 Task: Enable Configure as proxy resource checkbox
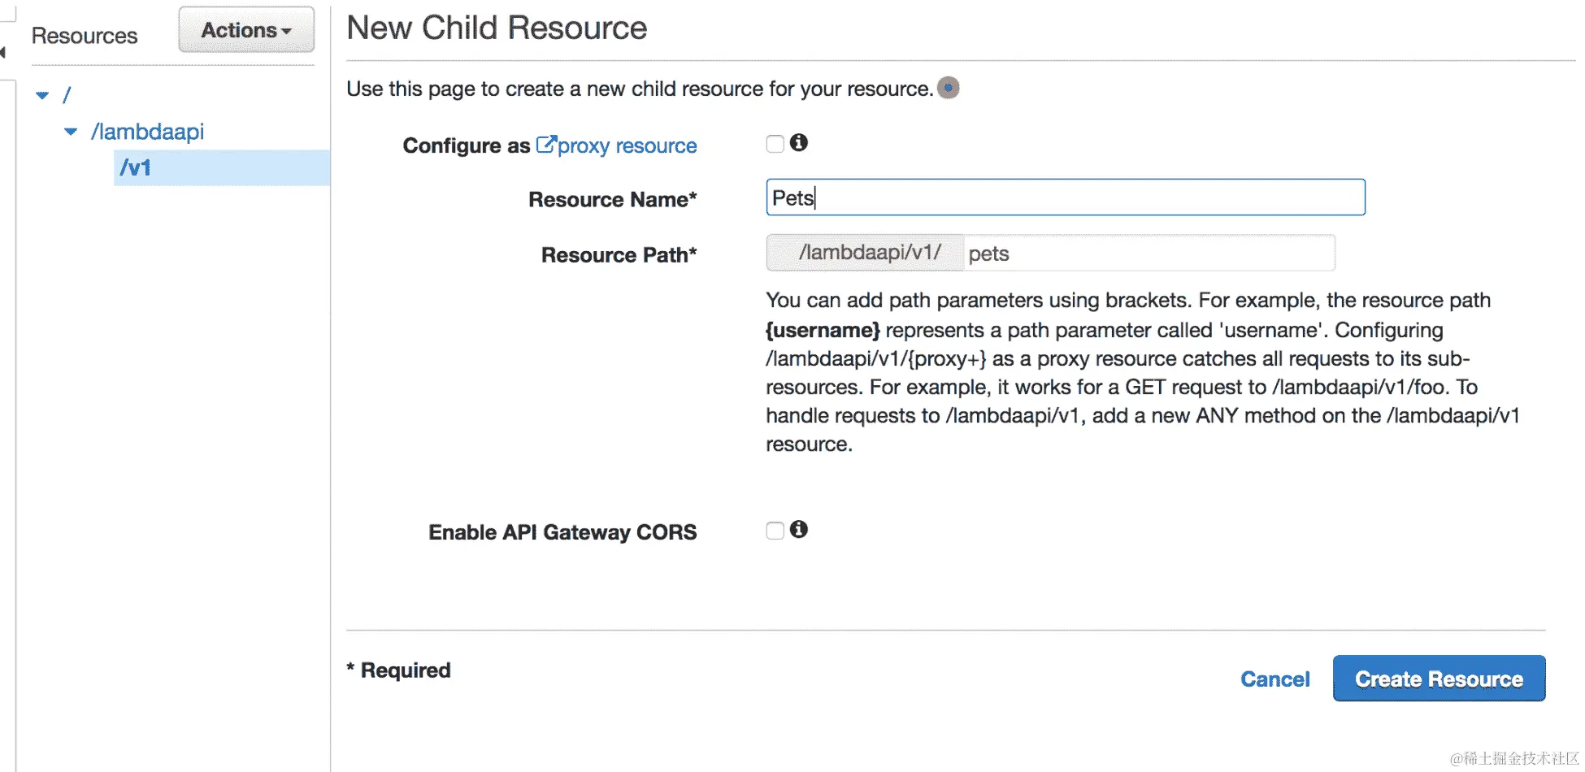[x=775, y=144]
